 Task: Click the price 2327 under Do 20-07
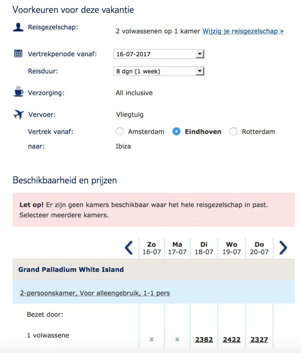[x=259, y=339]
